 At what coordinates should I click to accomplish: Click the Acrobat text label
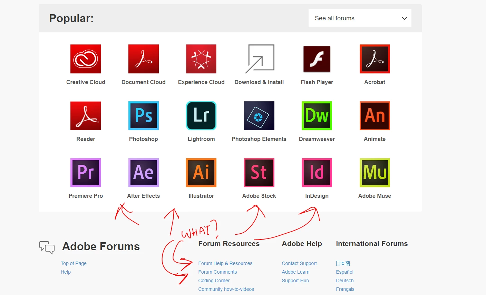375,82
